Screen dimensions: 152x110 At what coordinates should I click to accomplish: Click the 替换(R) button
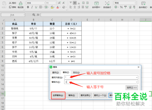click(x=72, y=95)
